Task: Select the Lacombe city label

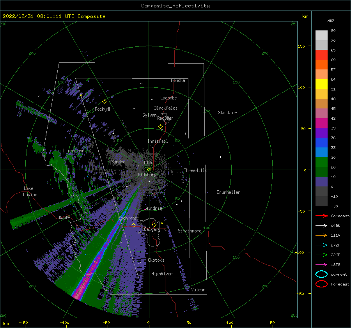Action: [168, 98]
